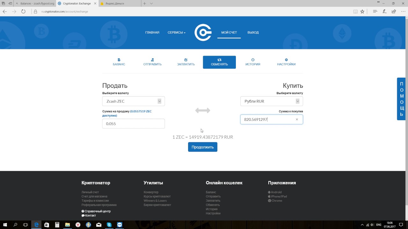Go to ГЛАВНАЯ in header menu
408x229 pixels.
152,32
